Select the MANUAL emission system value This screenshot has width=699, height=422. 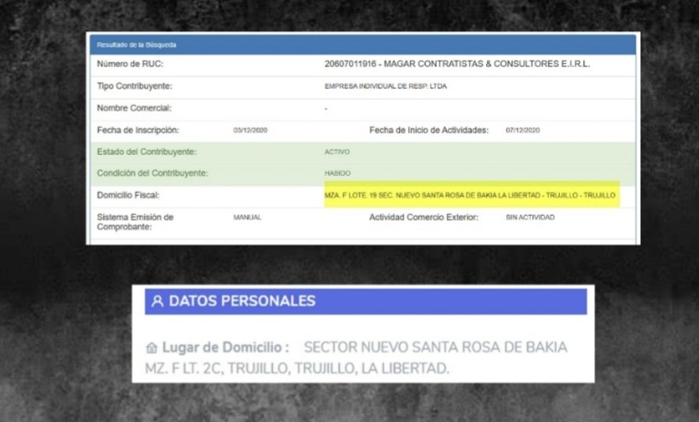click(x=247, y=217)
